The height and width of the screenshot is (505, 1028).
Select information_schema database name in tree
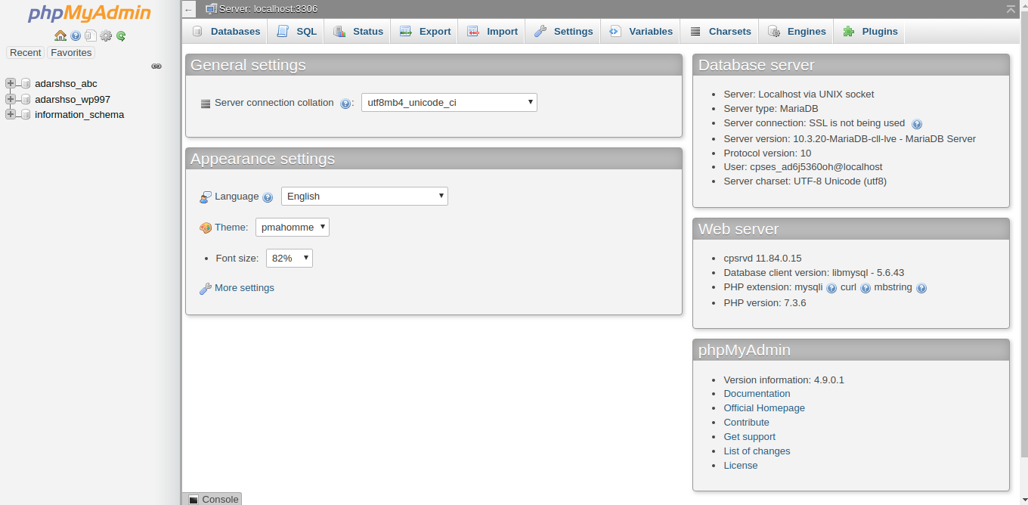79,114
